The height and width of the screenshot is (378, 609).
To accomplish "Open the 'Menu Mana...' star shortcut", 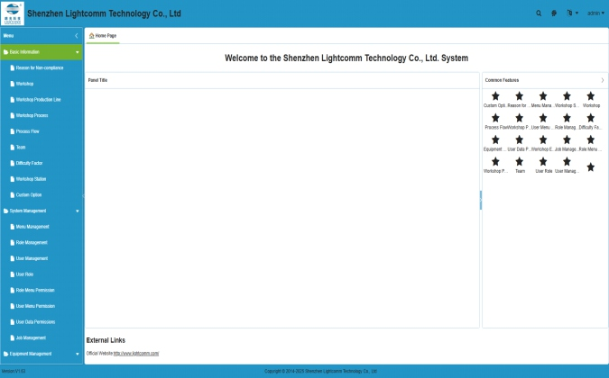I will (x=543, y=100).
